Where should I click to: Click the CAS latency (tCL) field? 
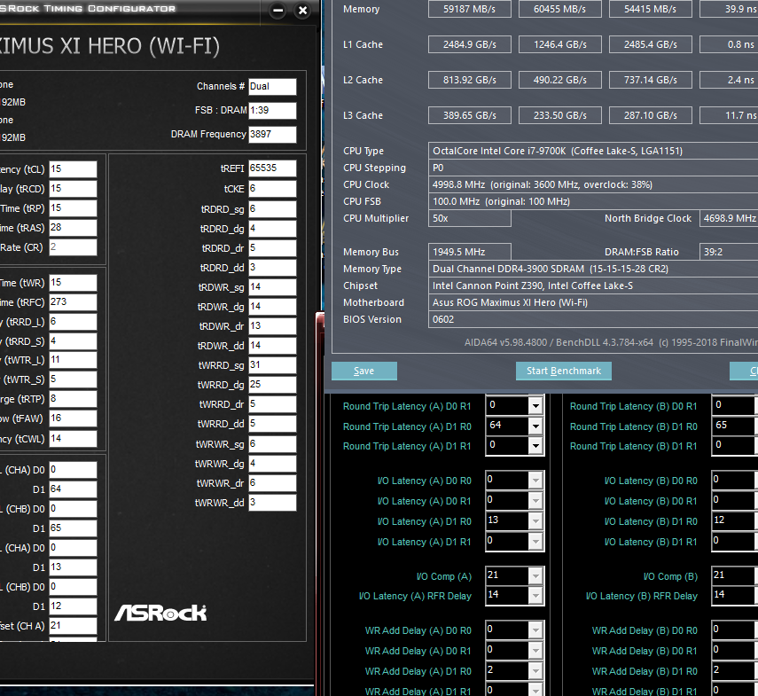point(73,169)
